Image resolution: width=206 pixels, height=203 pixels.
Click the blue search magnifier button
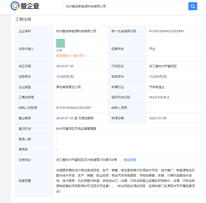coord(193,6)
